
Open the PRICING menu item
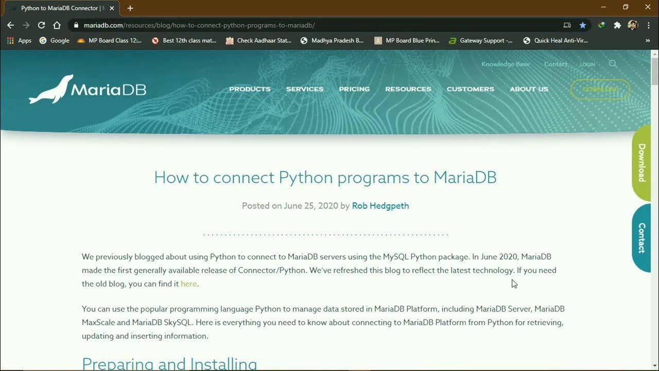click(354, 89)
